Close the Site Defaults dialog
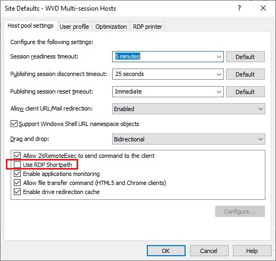The height and width of the screenshot is (261, 276). pos(263,8)
